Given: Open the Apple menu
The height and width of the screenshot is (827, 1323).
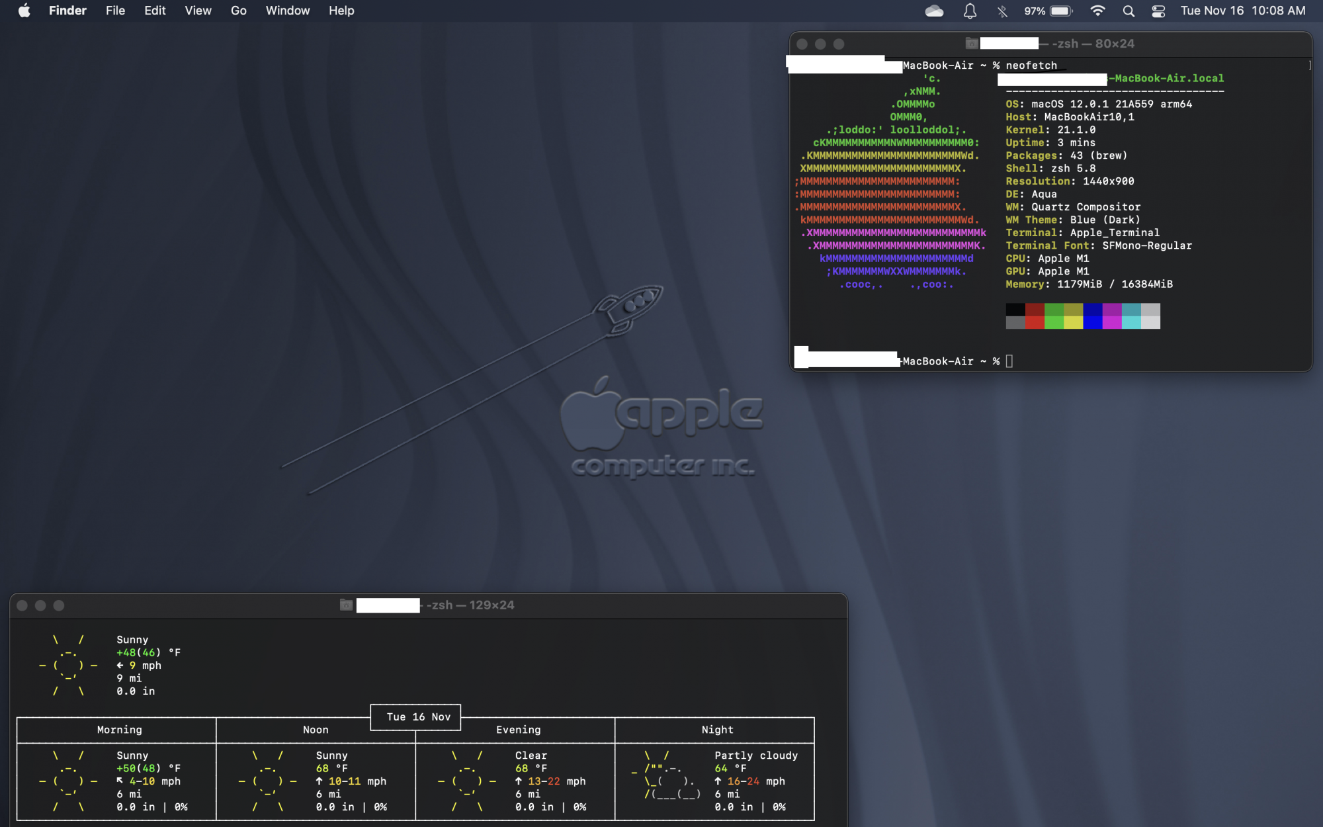Looking at the screenshot, I should tap(24, 11).
